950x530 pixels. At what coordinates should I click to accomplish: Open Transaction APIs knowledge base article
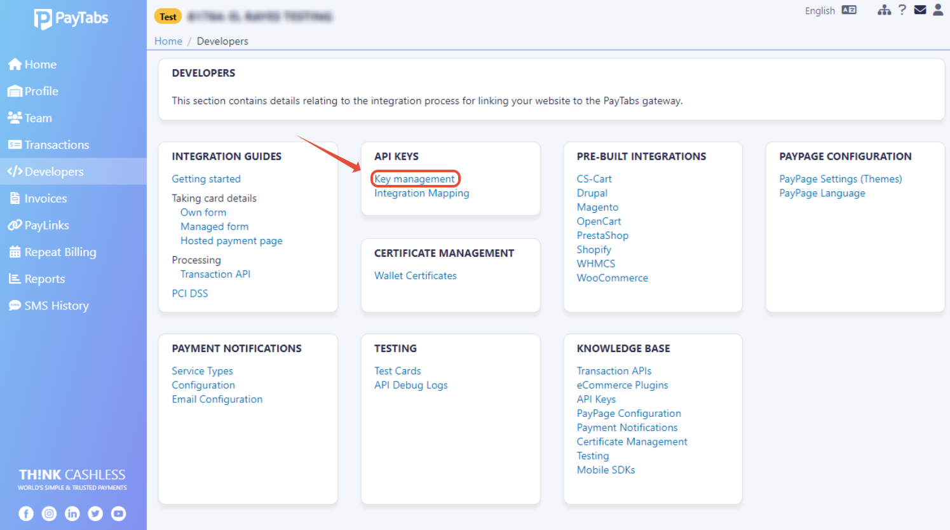click(x=614, y=371)
